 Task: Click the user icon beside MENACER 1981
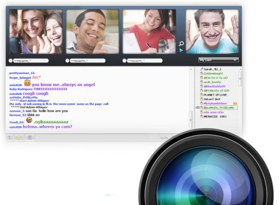tap(202, 116)
